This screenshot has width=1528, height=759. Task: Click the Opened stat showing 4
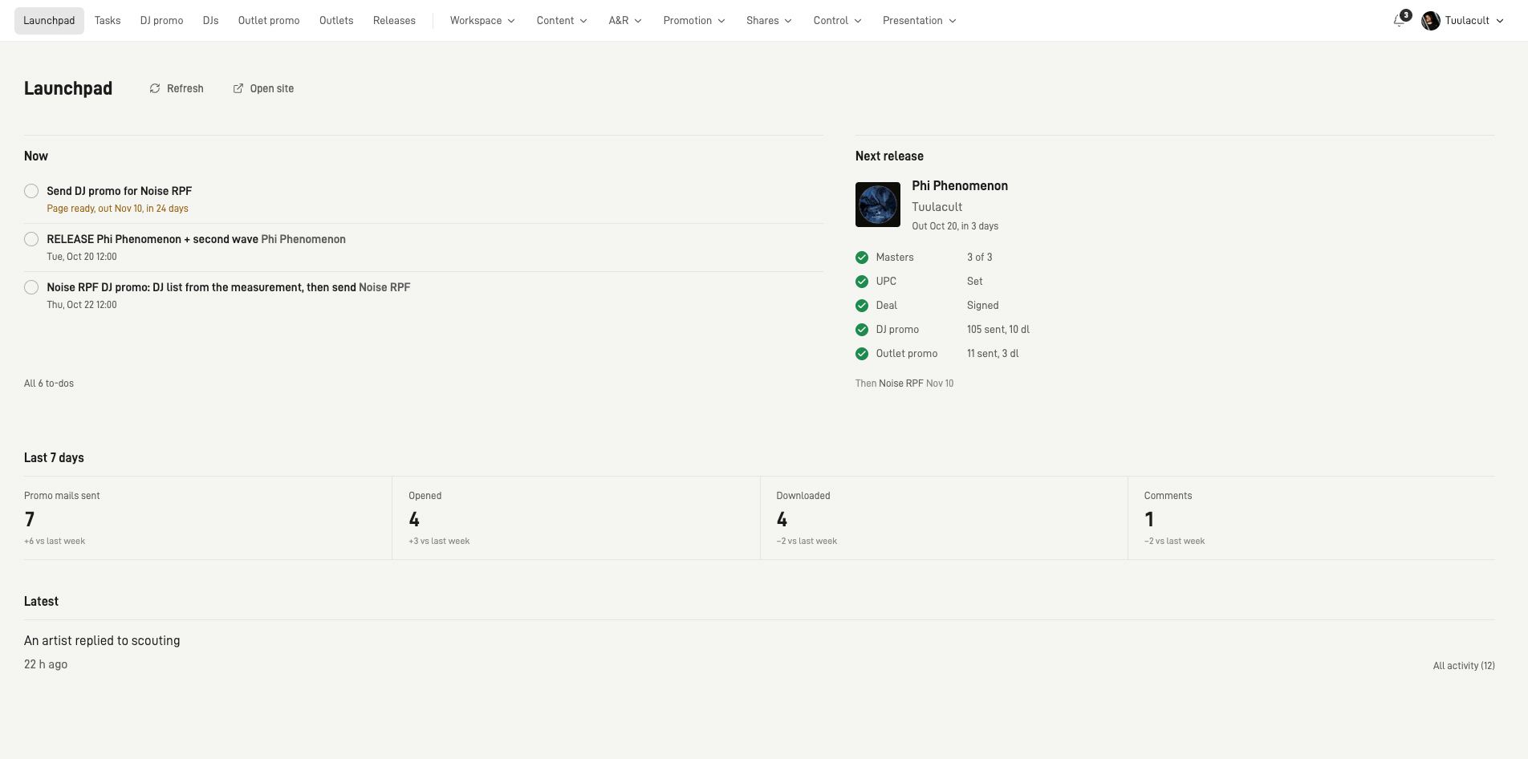(x=575, y=518)
